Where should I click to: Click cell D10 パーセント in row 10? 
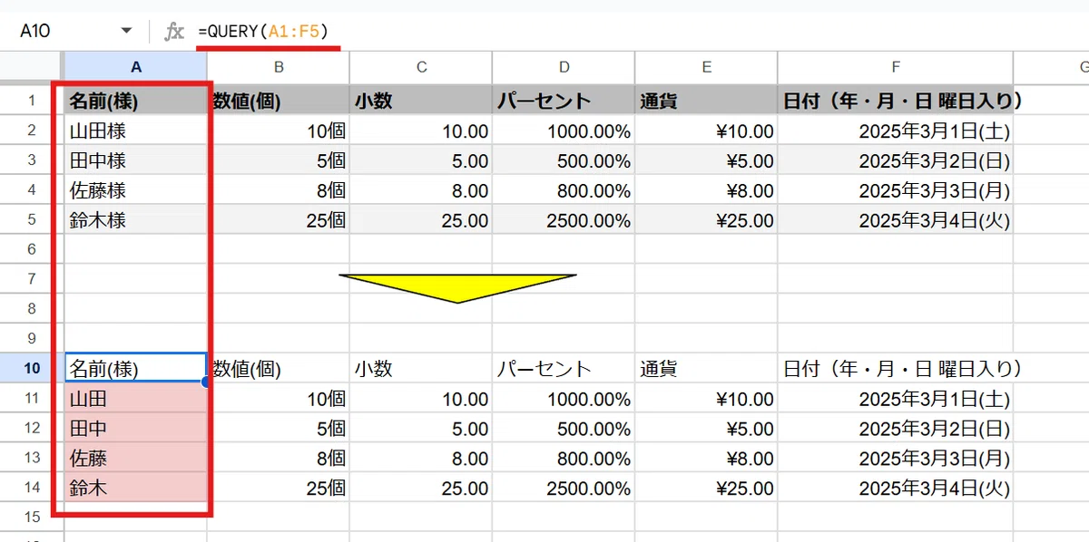pos(564,368)
